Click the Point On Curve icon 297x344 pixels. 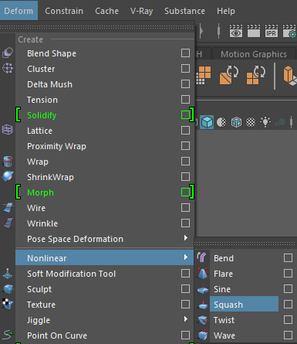8,335
